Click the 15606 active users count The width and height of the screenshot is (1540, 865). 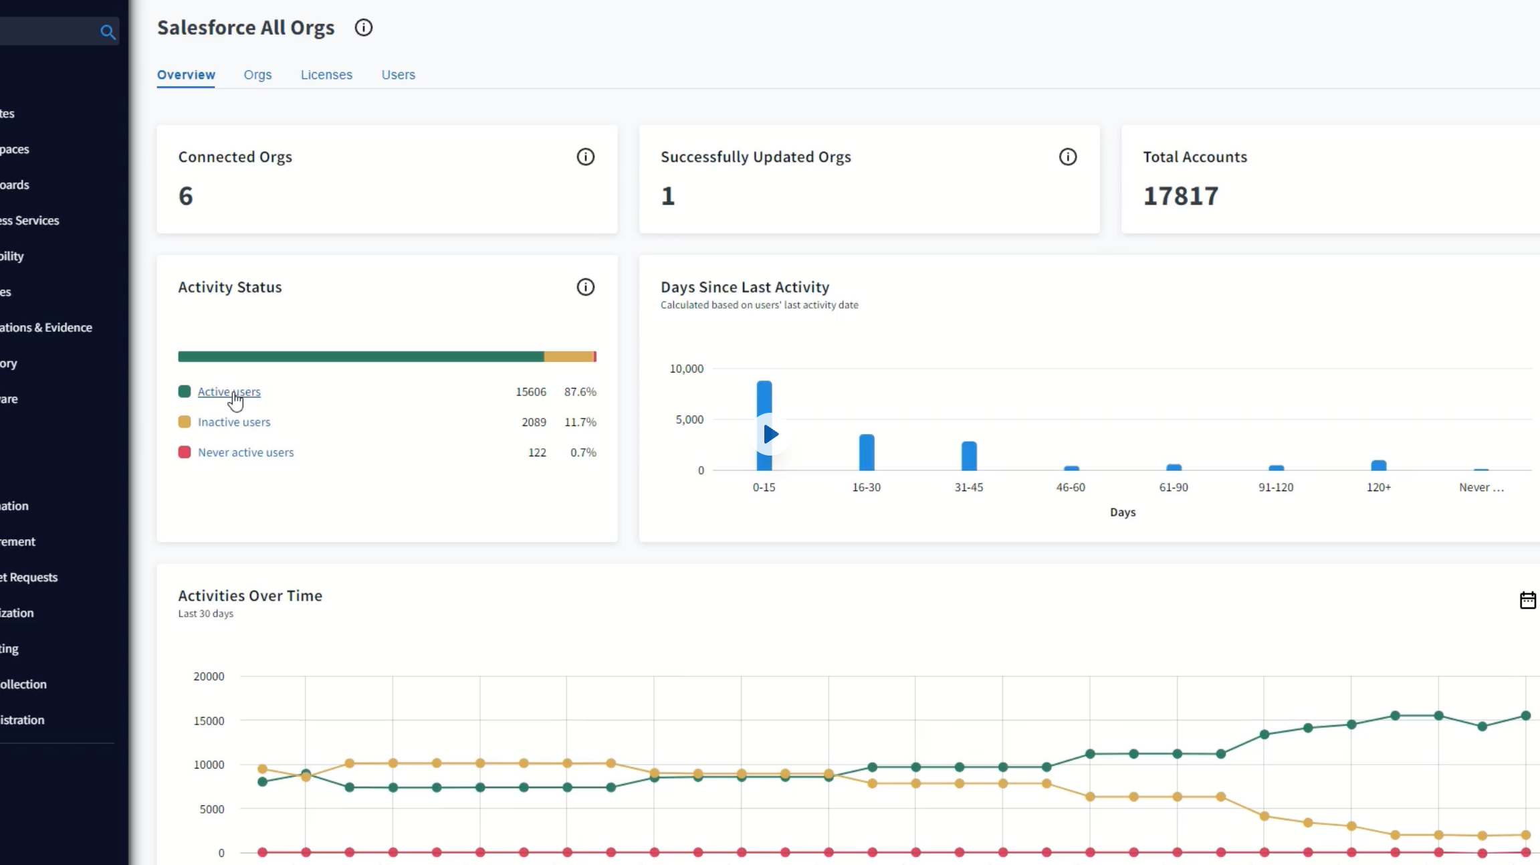(x=530, y=391)
